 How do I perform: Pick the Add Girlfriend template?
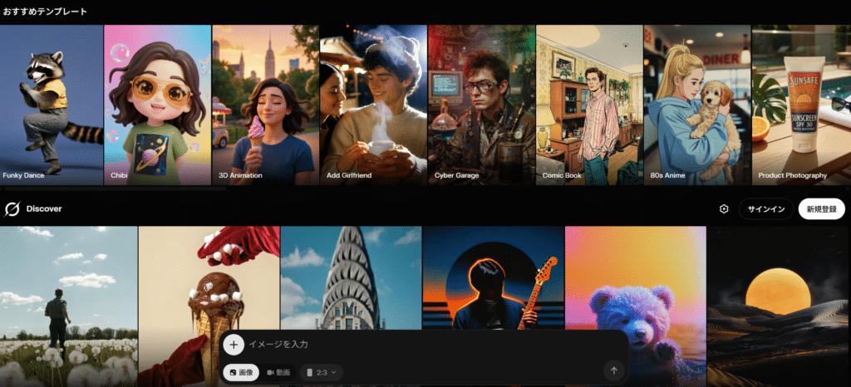373,104
